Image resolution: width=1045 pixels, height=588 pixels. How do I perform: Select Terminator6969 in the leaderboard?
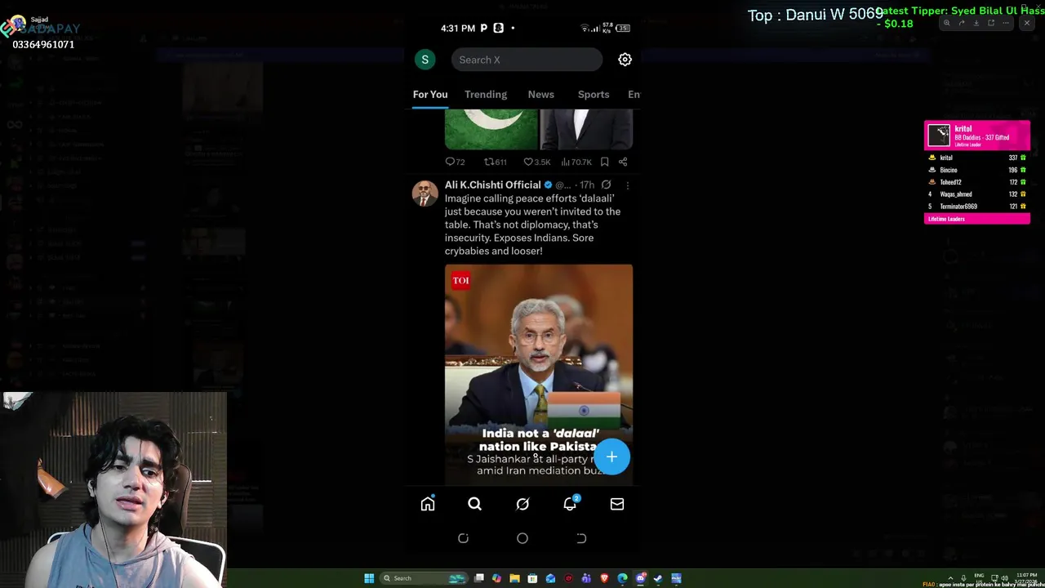coord(977,207)
